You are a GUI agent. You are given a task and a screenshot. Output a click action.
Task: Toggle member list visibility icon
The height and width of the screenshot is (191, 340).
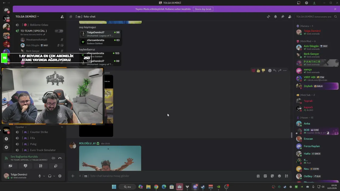point(290,16)
